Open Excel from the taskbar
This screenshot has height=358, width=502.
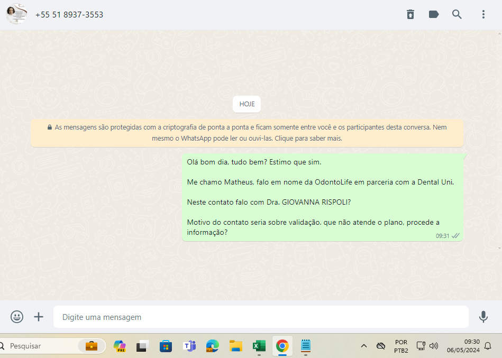click(259, 346)
